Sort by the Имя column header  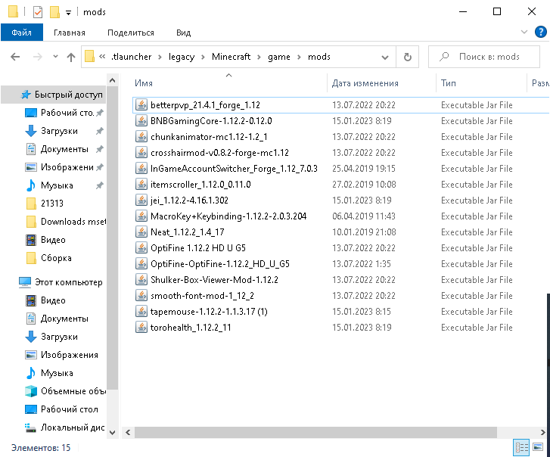tap(144, 83)
